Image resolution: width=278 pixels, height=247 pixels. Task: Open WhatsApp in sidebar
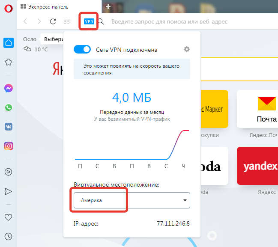pos(9,107)
